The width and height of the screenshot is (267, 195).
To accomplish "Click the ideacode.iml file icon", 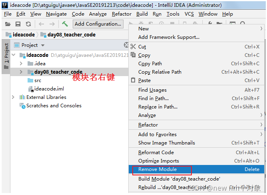I will click(31, 89).
